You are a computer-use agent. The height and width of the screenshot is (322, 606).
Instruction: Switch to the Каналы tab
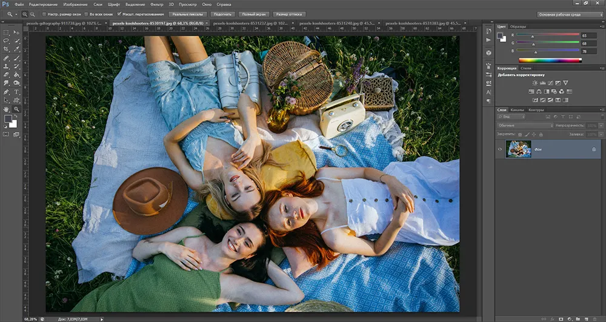[516, 110]
